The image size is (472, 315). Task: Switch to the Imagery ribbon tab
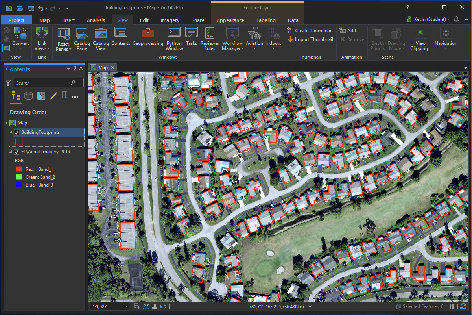pos(170,20)
